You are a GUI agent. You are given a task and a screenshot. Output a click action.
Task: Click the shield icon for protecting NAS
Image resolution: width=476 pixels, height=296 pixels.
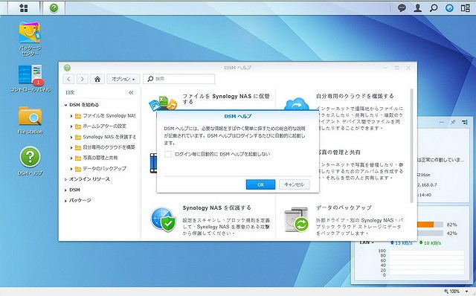[164, 219]
